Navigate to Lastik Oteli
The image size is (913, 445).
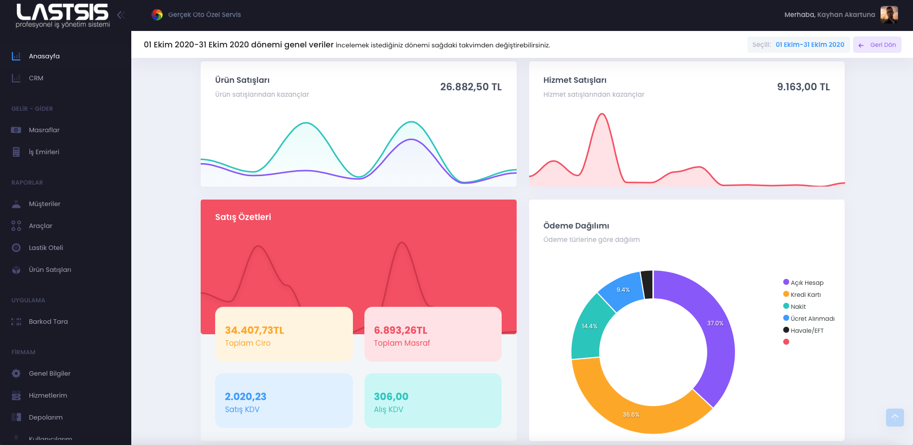click(46, 247)
